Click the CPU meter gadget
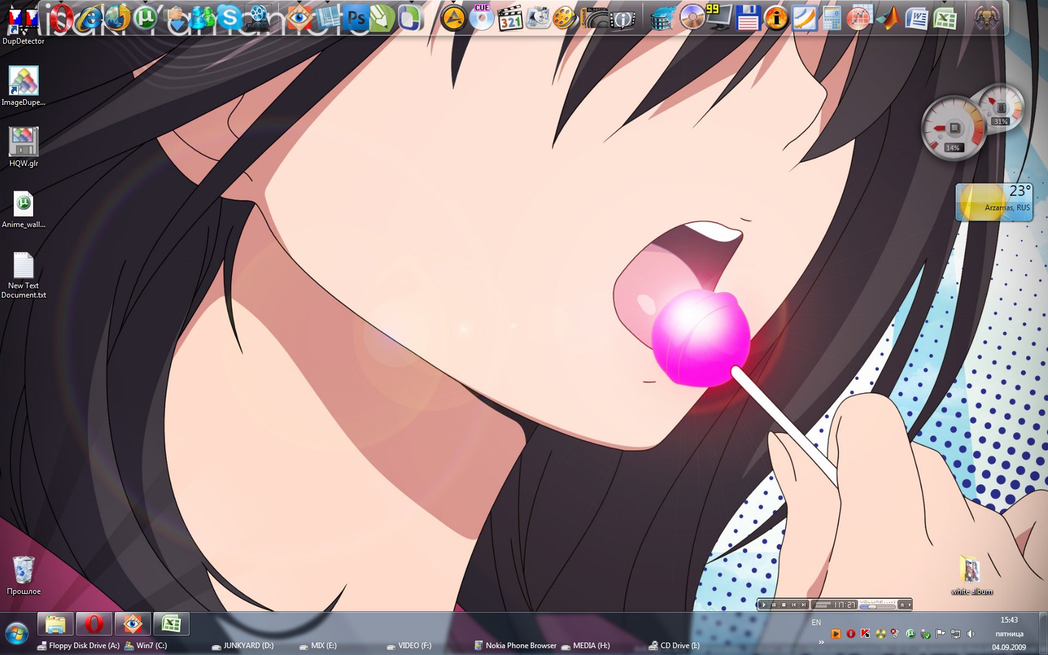The height and width of the screenshot is (655, 1048). click(x=953, y=129)
